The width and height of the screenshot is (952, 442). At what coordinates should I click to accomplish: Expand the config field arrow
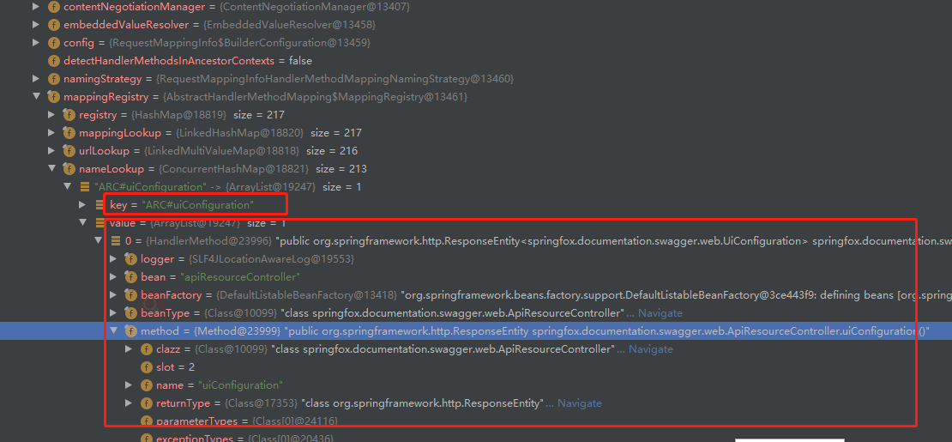[x=36, y=43]
